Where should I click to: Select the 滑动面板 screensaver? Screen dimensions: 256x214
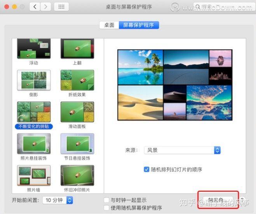click(77, 112)
